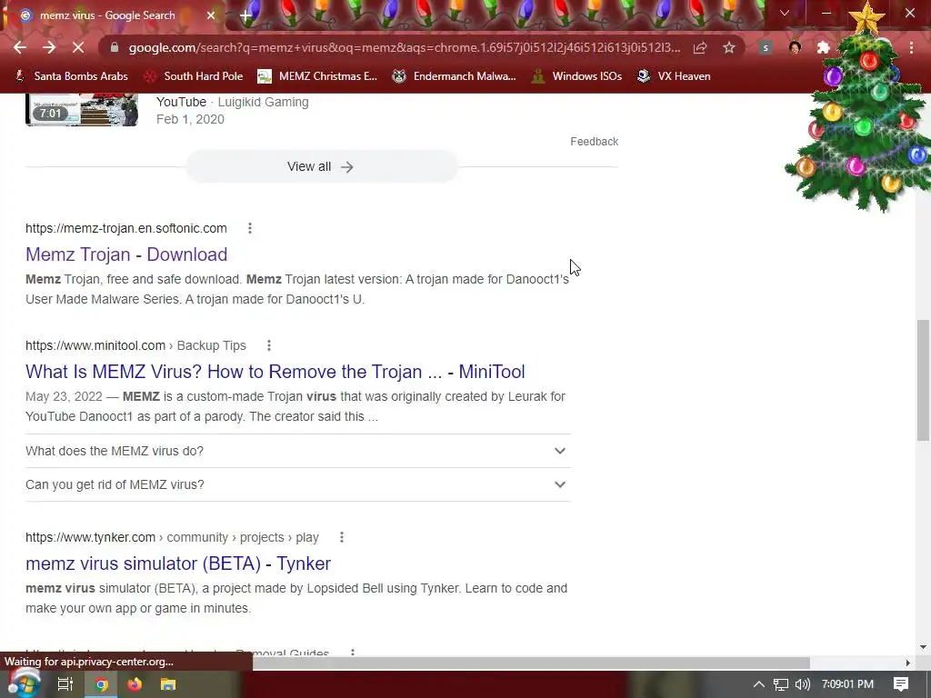Open VX Heaven bookmark
931x698 pixels.
(x=674, y=76)
